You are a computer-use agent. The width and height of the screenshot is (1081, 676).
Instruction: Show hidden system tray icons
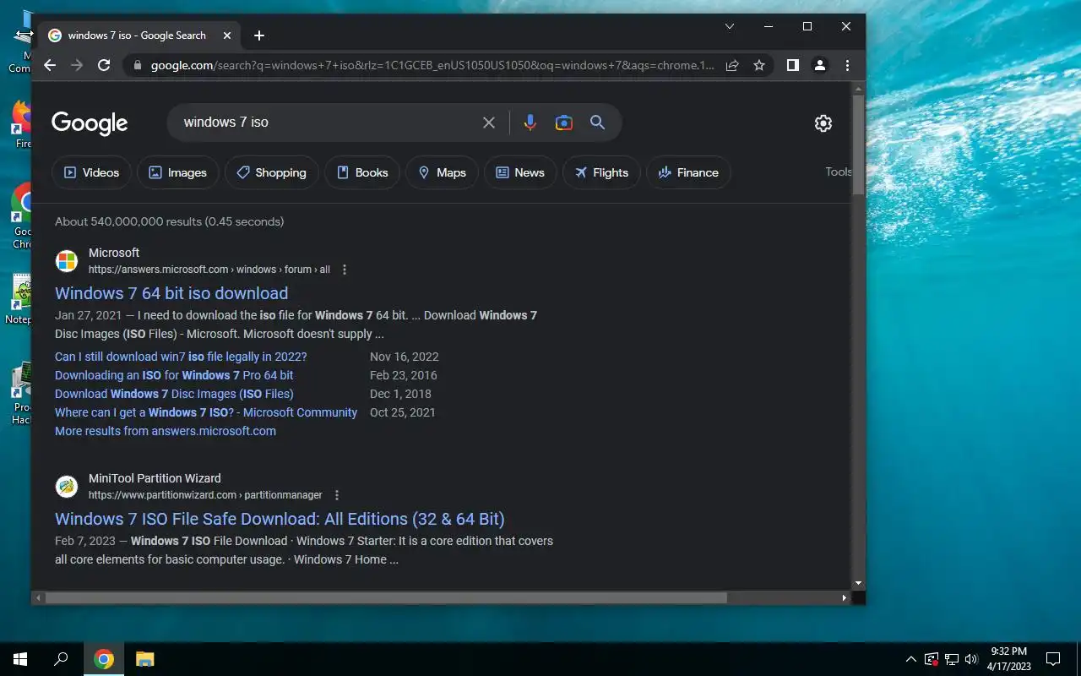click(911, 659)
